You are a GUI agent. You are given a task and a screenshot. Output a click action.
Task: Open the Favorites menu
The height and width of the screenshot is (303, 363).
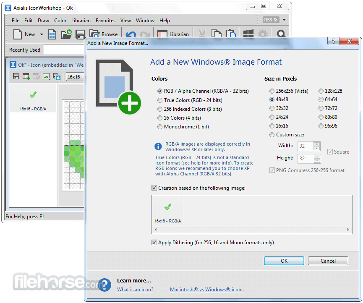pyautogui.click(x=105, y=20)
